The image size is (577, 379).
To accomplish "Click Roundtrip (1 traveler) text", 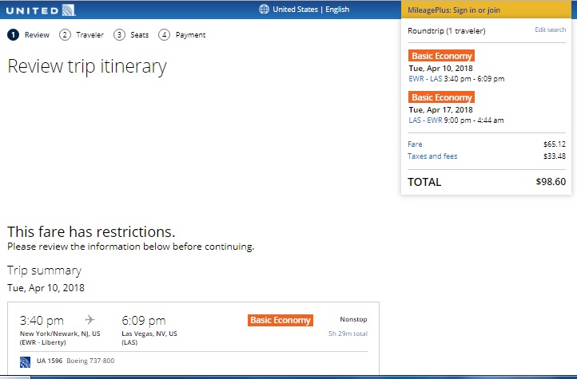I will click(x=447, y=31).
